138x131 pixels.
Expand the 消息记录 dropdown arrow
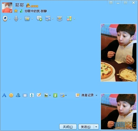click(97, 95)
